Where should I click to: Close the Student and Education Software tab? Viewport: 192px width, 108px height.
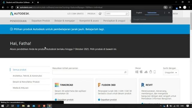pyautogui.click(x=33, y=2)
